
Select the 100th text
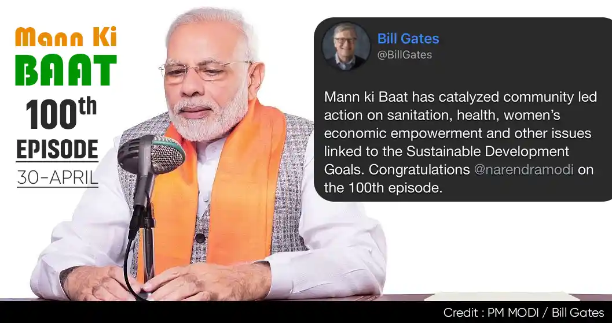61,113
